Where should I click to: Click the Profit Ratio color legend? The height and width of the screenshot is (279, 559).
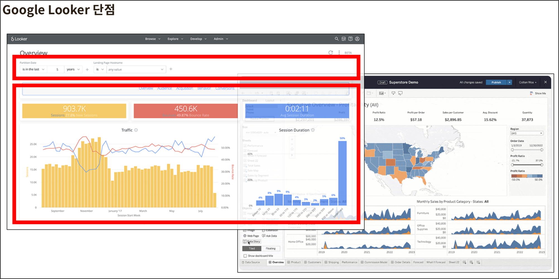tap(527, 176)
